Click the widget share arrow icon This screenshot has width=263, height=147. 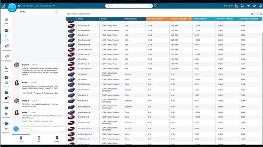[x=257, y=14]
